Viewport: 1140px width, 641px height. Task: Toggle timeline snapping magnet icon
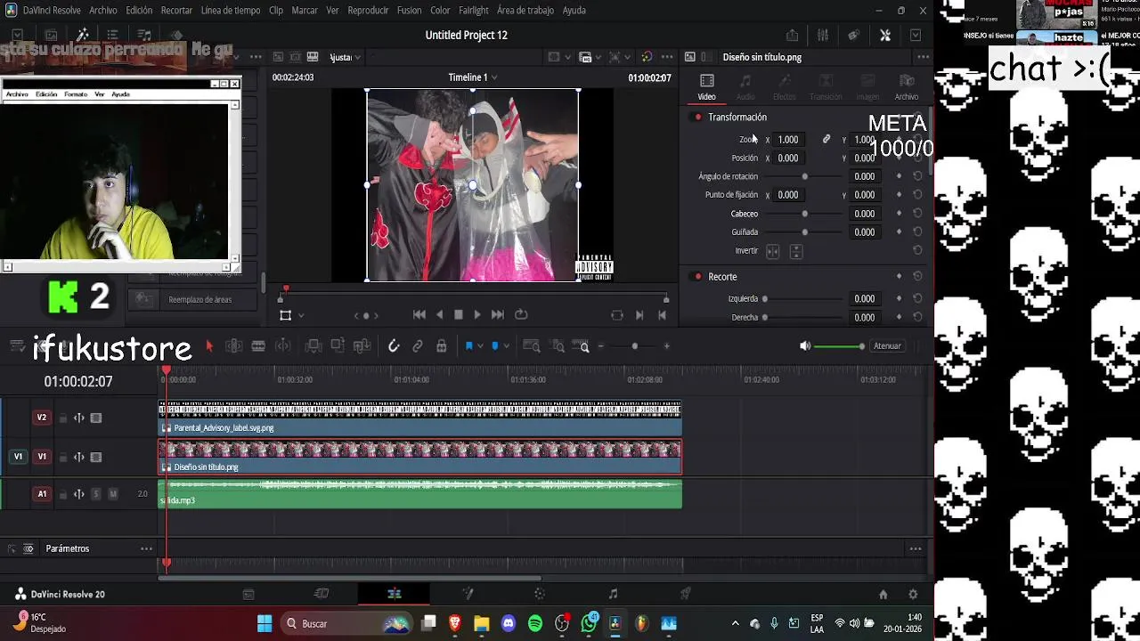394,346
